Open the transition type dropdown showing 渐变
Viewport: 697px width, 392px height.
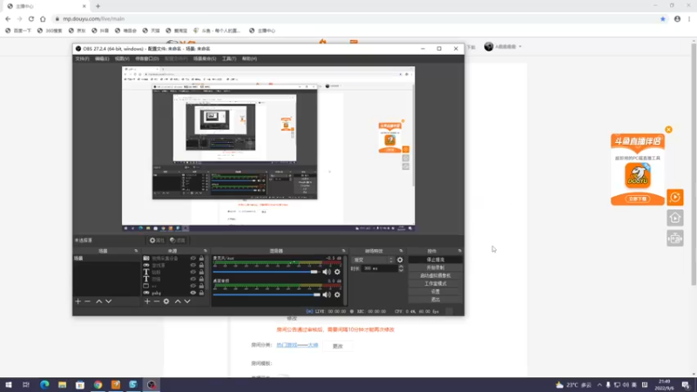(373, 260)
